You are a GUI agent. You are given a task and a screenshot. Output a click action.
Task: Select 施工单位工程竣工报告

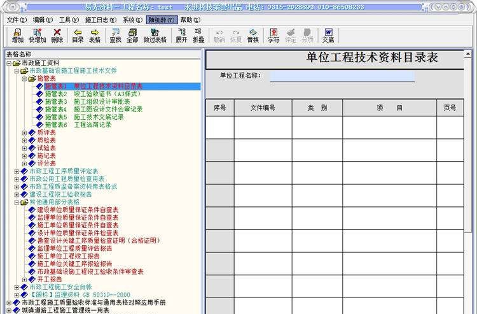pos(68,256)
